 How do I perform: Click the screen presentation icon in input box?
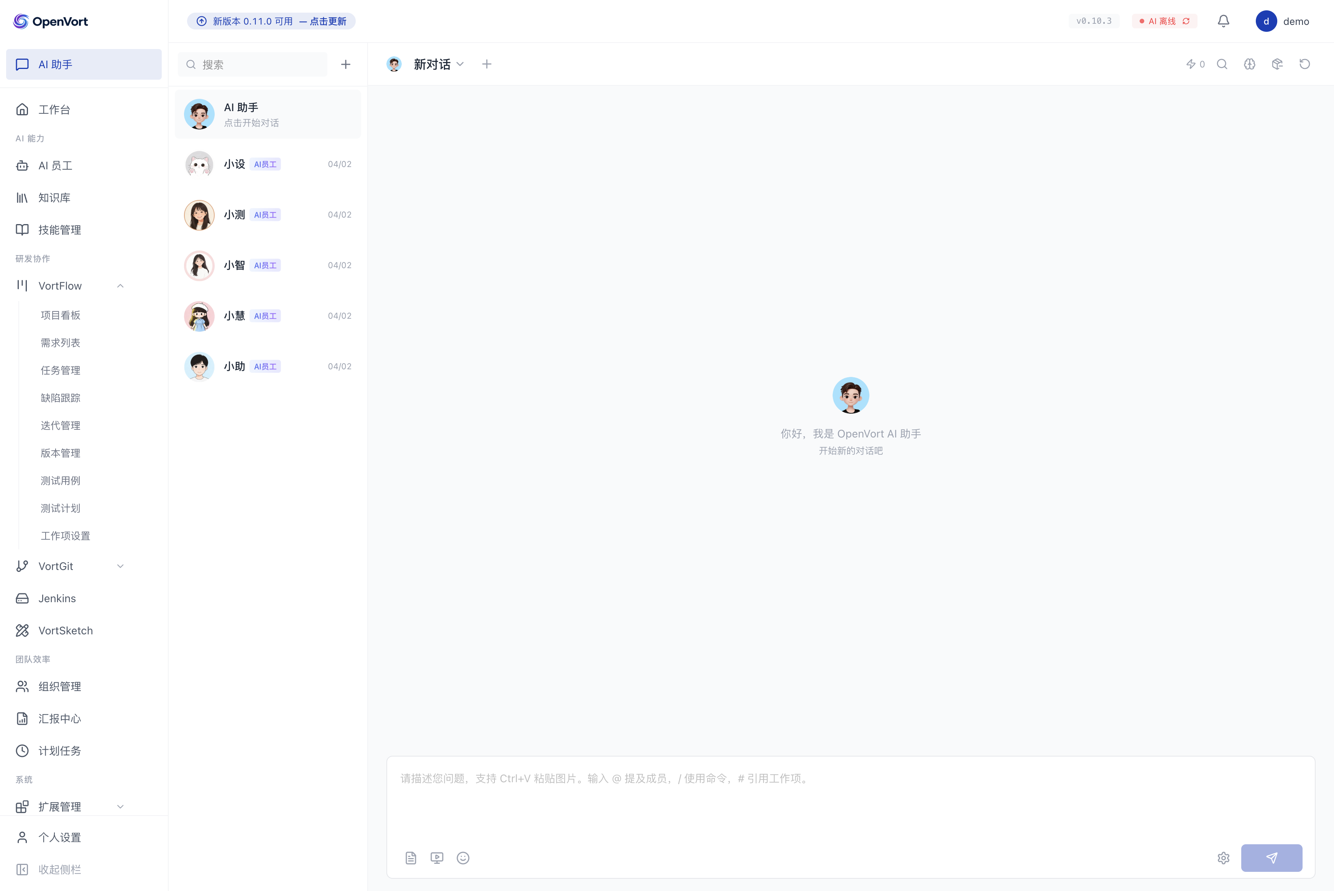coord(437,857)
